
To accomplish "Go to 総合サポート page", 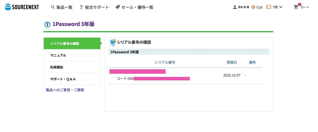I will (x=97, y=7).
